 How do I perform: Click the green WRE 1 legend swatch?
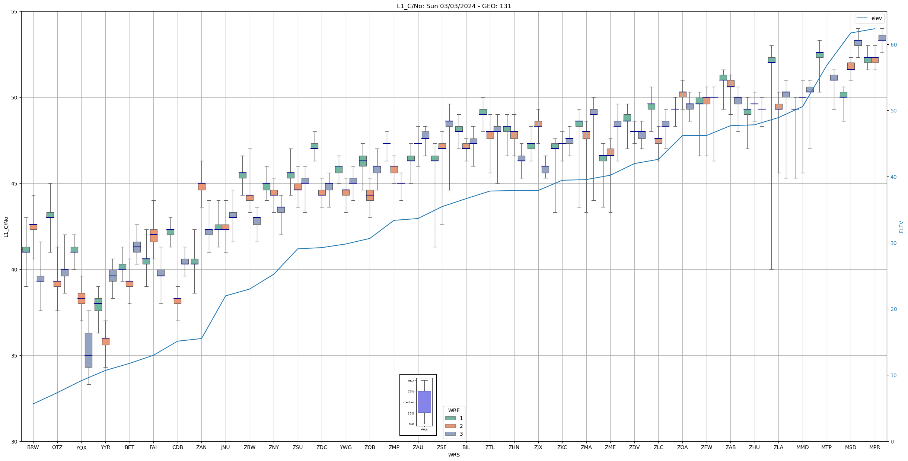[x=450, y=418]
